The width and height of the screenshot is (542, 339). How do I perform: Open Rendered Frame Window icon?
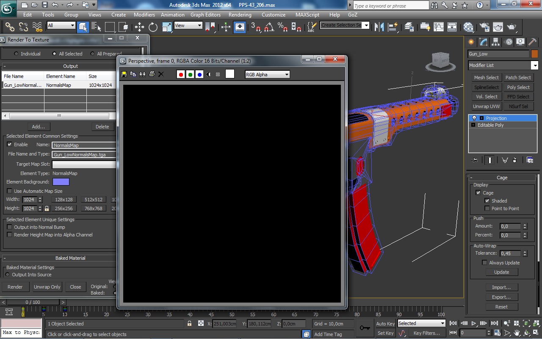pyautogui.click(x=498, y=27)
